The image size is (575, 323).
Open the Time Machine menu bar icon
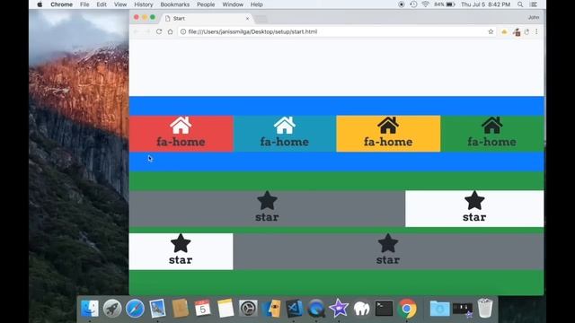pos(413,4)
